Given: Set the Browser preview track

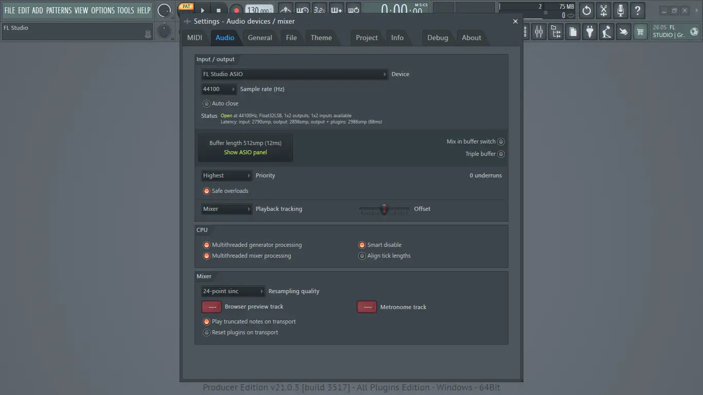Looking at the screenshot, I should click(x=212, y=307).
